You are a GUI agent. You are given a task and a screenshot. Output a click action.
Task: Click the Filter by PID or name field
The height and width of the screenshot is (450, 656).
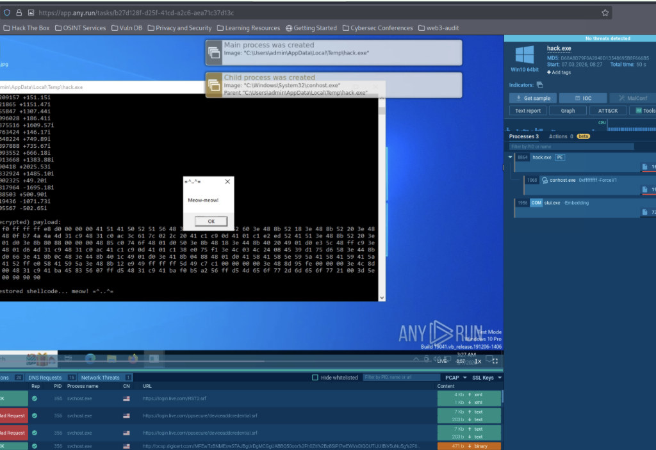571,147
